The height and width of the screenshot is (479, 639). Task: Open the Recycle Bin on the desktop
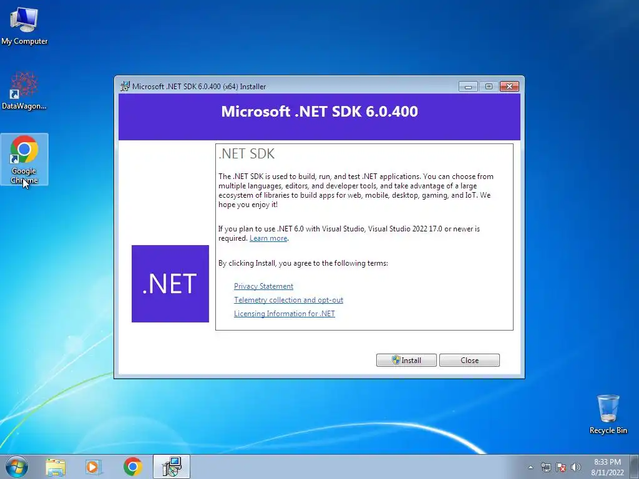(608, 414)
